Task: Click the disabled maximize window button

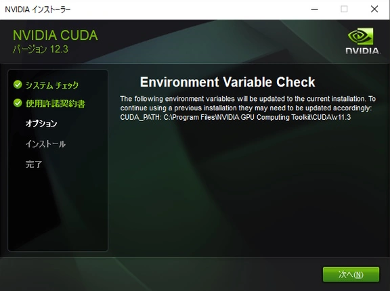Action: 344,9
